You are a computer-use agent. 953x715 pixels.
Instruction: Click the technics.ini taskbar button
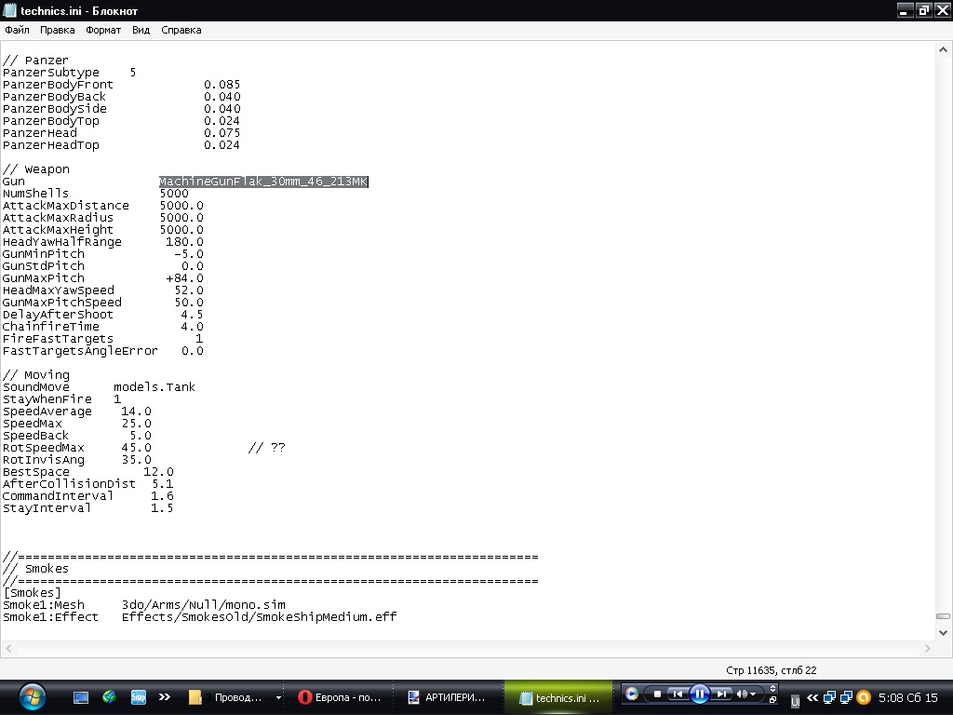(559, 697)
